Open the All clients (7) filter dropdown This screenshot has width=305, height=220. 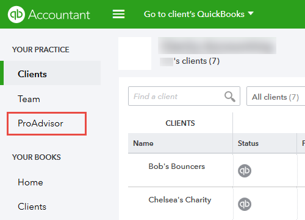[x=276, y=96]
